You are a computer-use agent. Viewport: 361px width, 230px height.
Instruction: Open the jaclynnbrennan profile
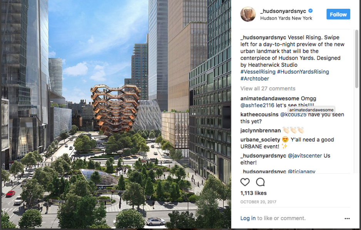click(261, 130)
